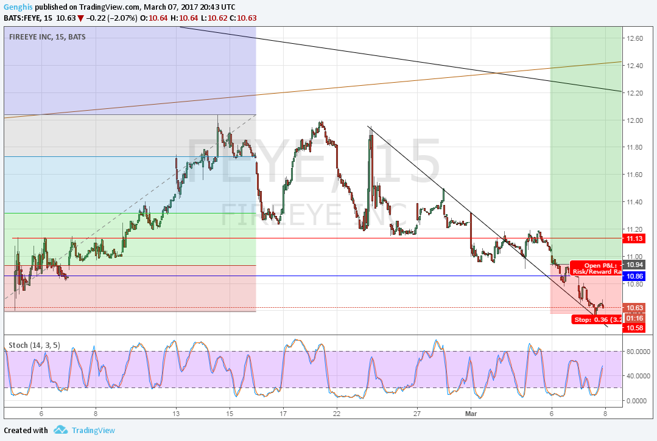The height and width of the screenshot is (441, 657).
Task: Select the FIREEYE INC, 15, BATS chart title
Action: pos(47,37)
